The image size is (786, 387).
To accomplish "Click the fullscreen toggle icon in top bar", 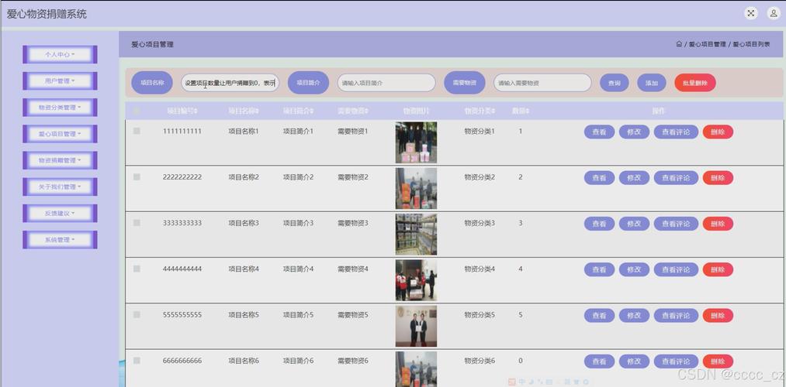I will click(750, 13).
